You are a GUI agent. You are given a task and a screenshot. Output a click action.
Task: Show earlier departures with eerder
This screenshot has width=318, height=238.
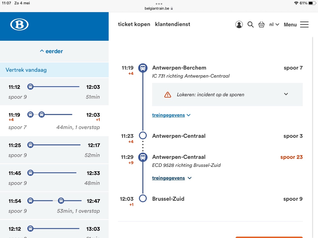pyautogui.click(x=51, y=51)
